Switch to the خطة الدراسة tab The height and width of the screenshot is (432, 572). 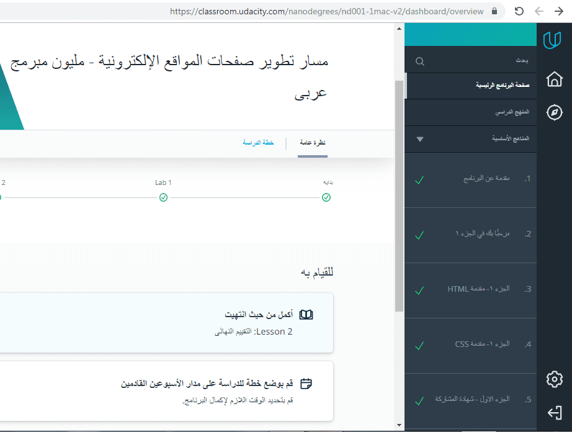click(x=258, y=143)
